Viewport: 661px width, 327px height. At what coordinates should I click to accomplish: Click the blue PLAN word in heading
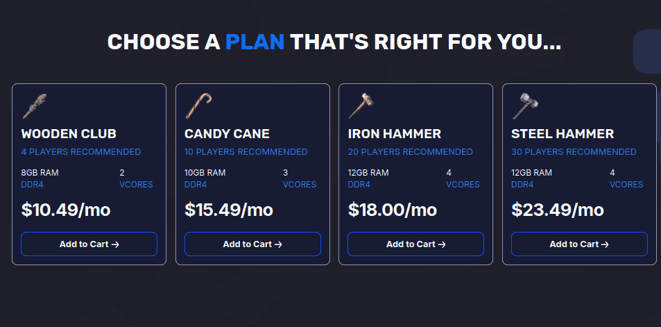point(255,42)
